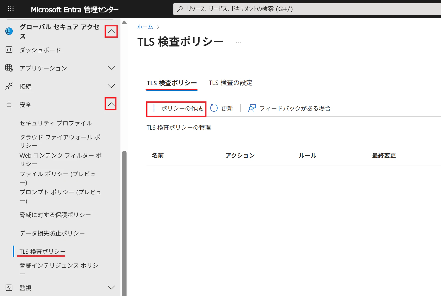The image size is (441, 296).
Task: Click the sidebar scroll-up arrow
Action: 124,23
